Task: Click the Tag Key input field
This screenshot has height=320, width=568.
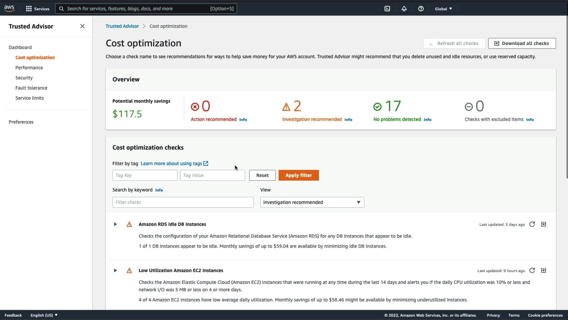Action: [x=145, y=175]
